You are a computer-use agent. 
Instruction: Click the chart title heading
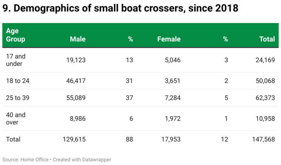coord(120,9)
